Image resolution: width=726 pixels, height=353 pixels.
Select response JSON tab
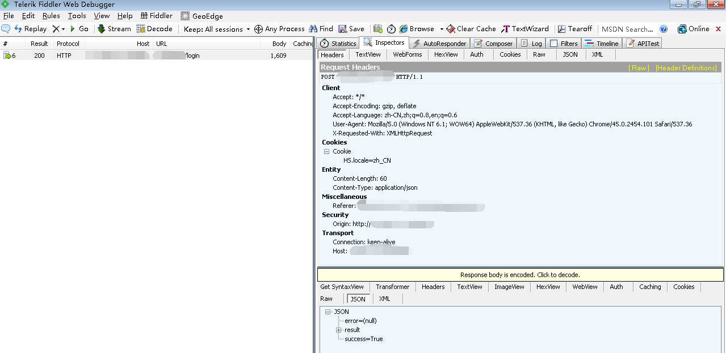[x=358, y=299]
